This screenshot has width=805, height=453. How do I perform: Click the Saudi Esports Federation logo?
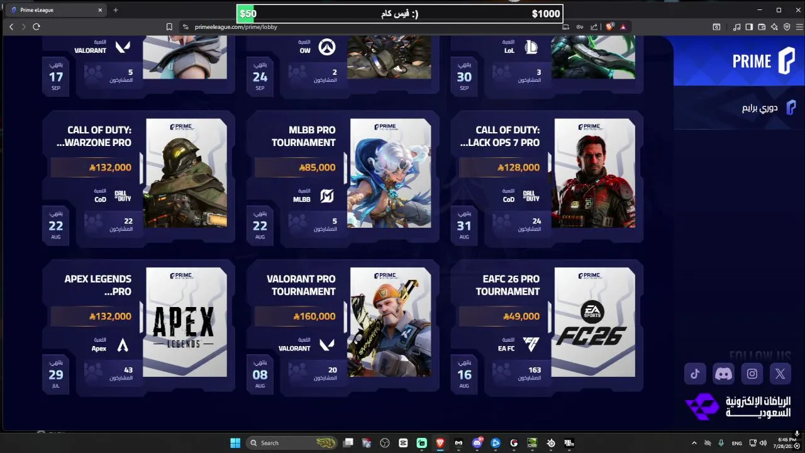tap(738, 406)
